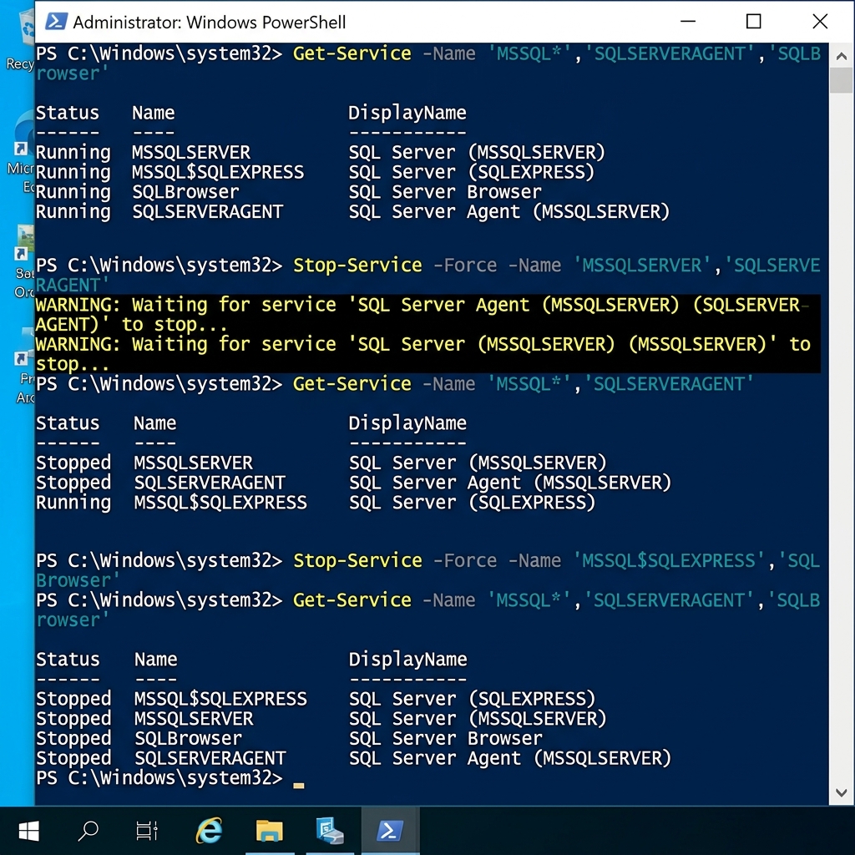The width and height of the screenshot is (855, 855).
Task: Click the scrollbar down arrow
Action: (842, 793)
